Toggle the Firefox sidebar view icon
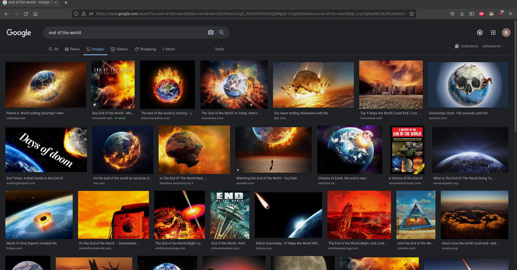Viewport: 517px width, 270px height. 471,14
